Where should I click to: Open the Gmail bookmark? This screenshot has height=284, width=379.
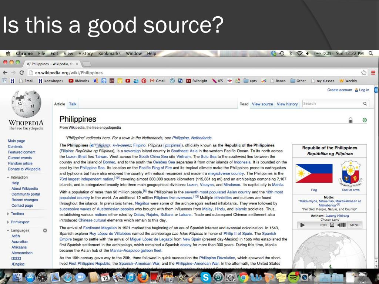(158, 81)
